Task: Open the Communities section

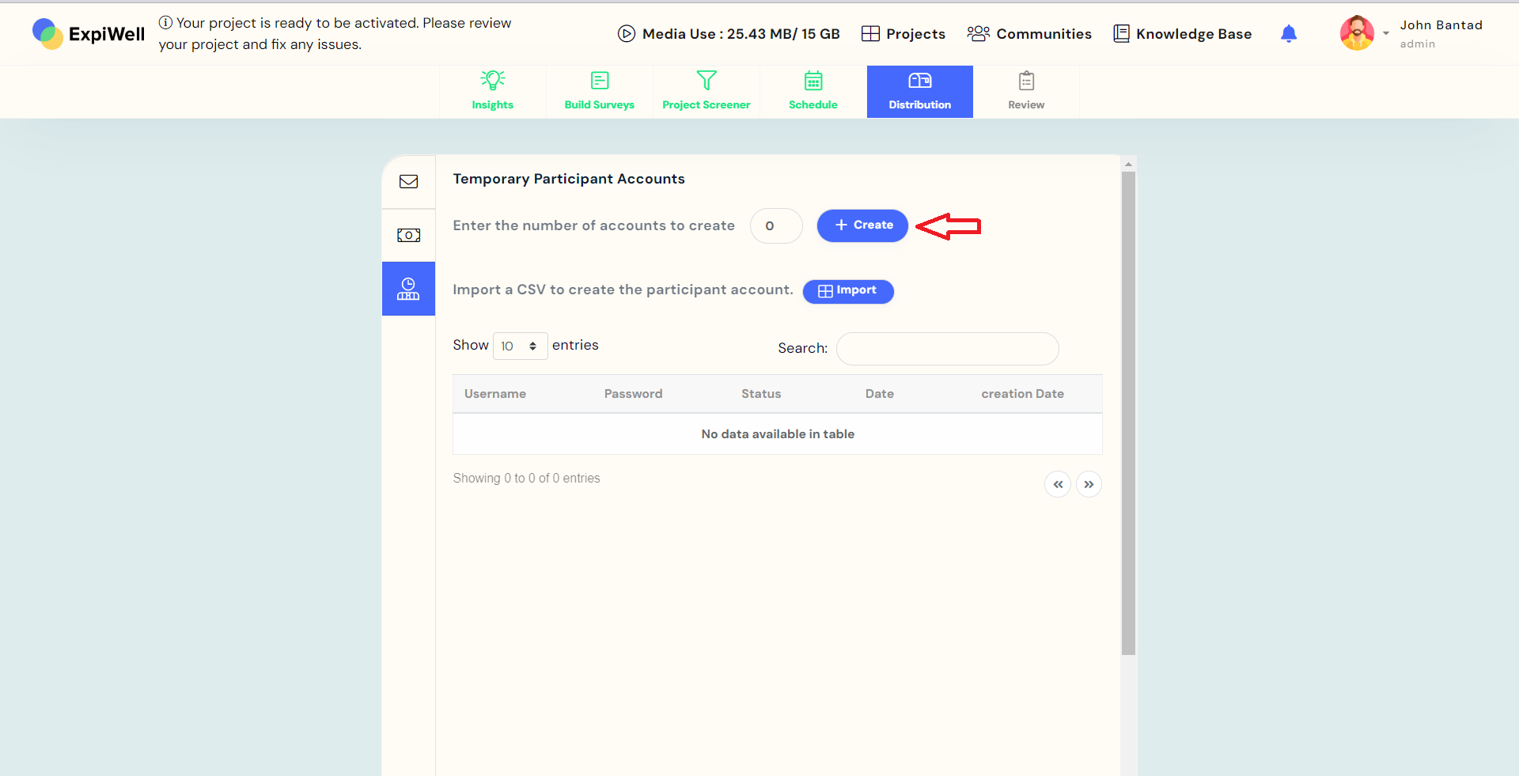Action: 1028,33
